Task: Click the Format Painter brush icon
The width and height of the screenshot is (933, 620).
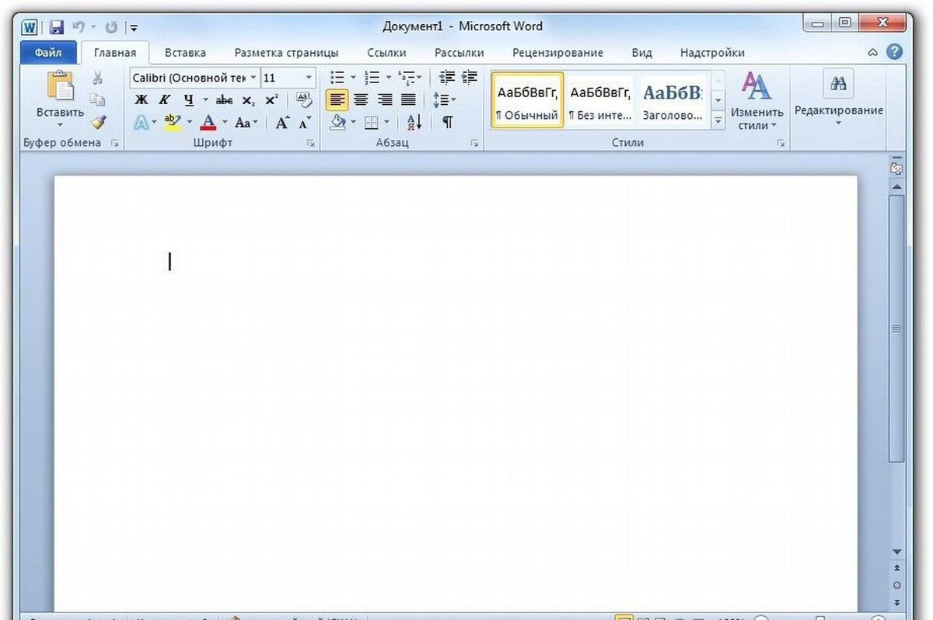Action: tap(97, 122)
